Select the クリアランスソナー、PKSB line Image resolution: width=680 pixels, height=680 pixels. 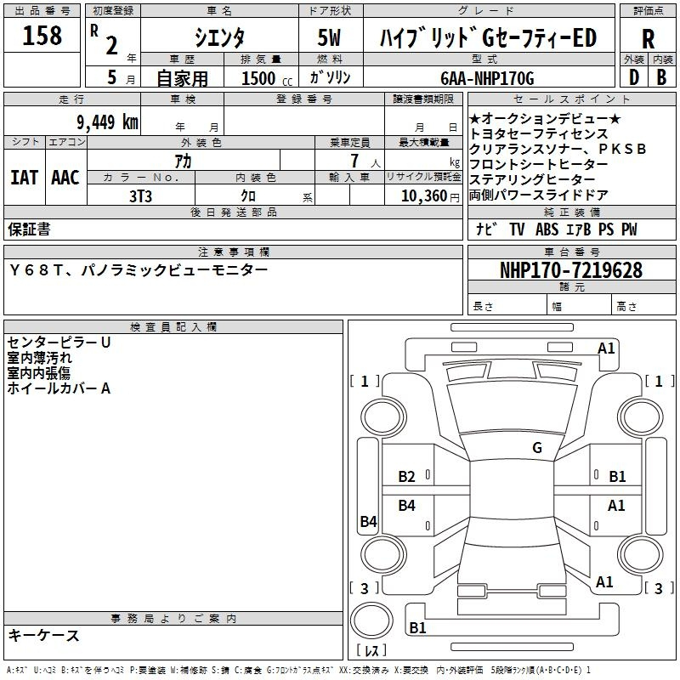tap(558, 149)
